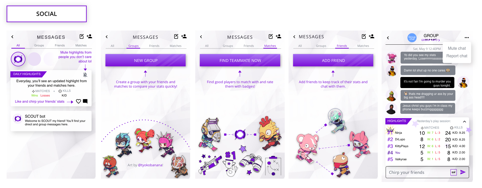
Task: Click the ADD FRIEND button
Action: coord(333,60)
